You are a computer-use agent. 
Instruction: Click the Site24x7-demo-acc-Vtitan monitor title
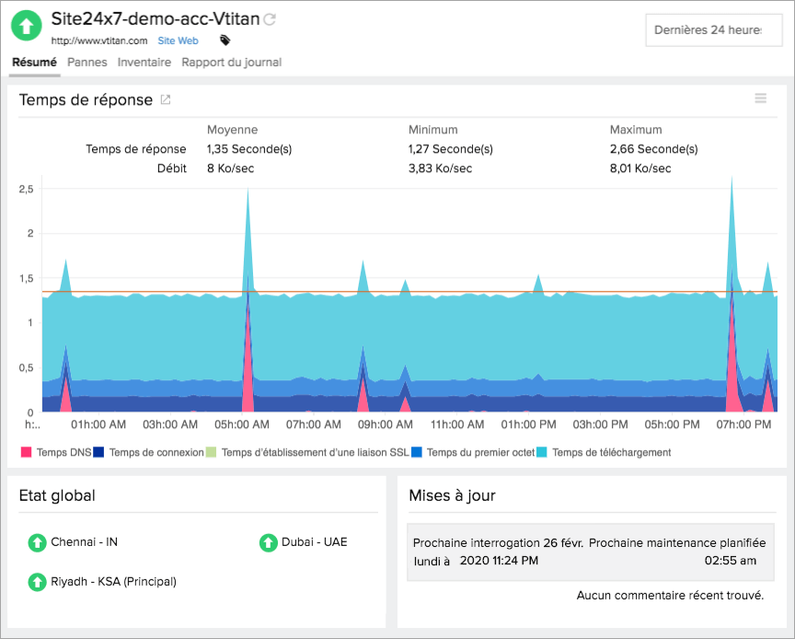[x=156, y=19]
